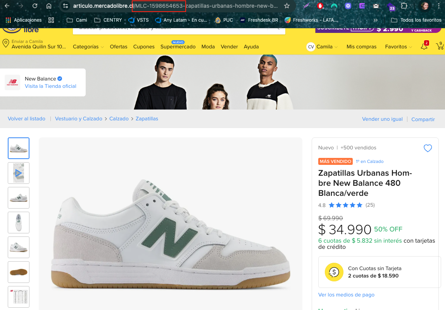Open Chrome three-dot menu
The width and height of the screenshot is (445, 310).
[x=439, y=6]
